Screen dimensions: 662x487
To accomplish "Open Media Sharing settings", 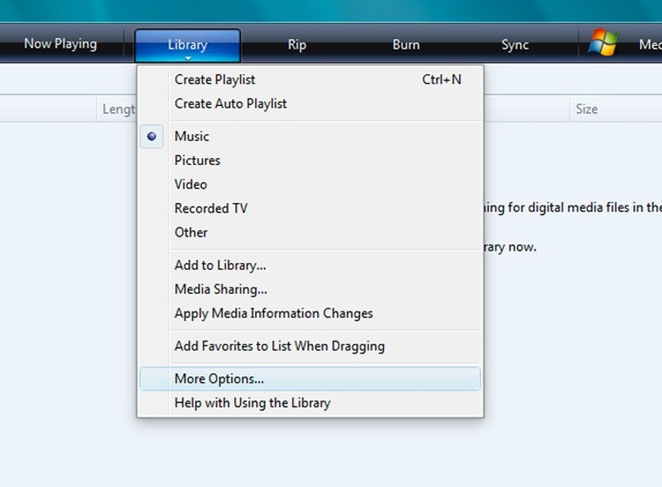I will (220, 290).
